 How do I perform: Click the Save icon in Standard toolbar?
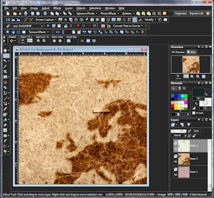coord(33,13)
